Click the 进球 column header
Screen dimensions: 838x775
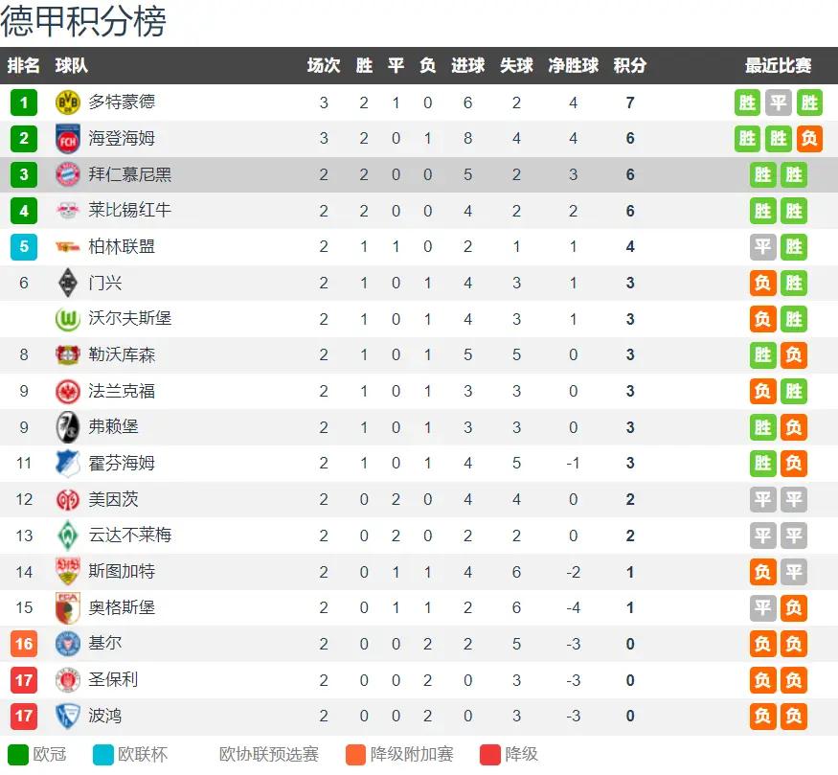467,66
